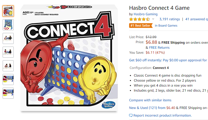This screenshot has height=120, width=208.
Task: Open Compare with similar items
Action: point(150,100)
